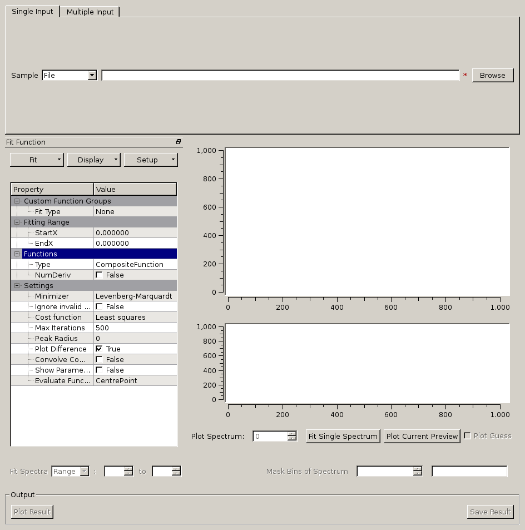Select the Single Input tab

coord(32,12)
